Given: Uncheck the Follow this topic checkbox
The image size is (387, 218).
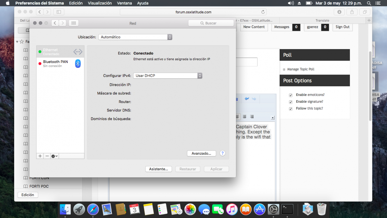Looking at the screenshot, I should [291, 109].
